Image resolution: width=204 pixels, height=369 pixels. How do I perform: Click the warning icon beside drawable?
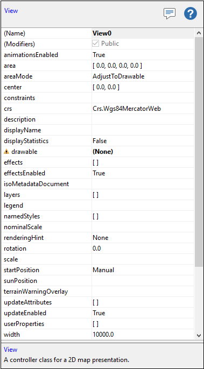tap(6, 152)
